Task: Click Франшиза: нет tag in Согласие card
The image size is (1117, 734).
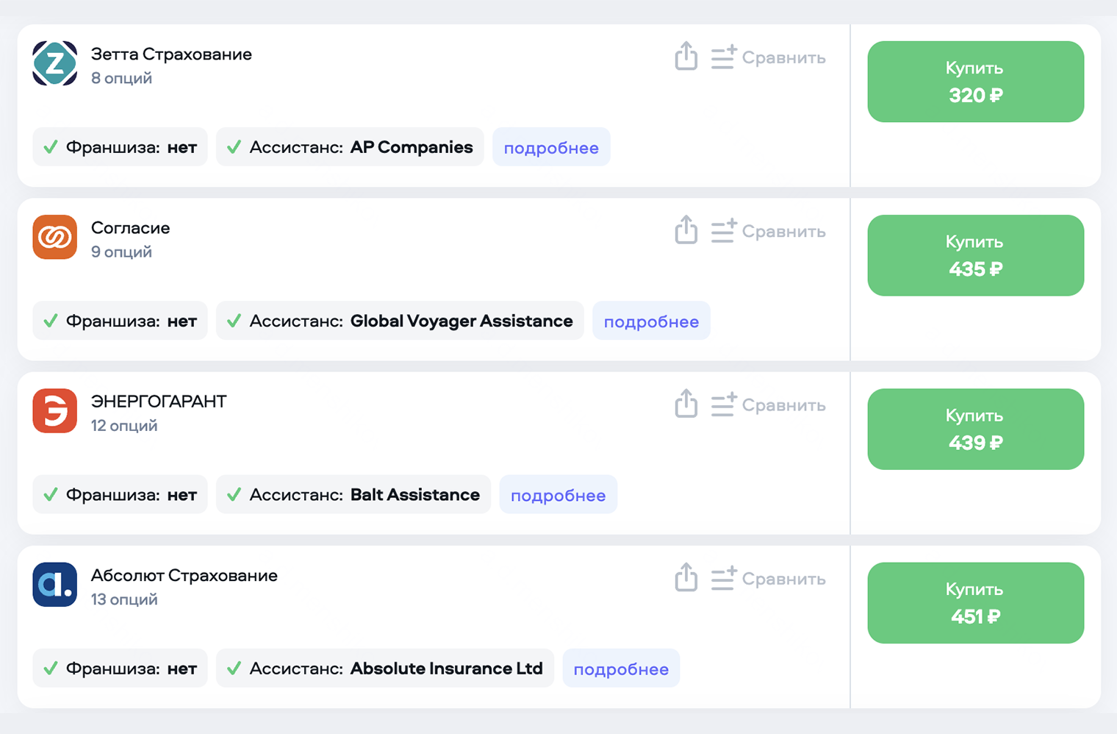Action: point(120,321)
